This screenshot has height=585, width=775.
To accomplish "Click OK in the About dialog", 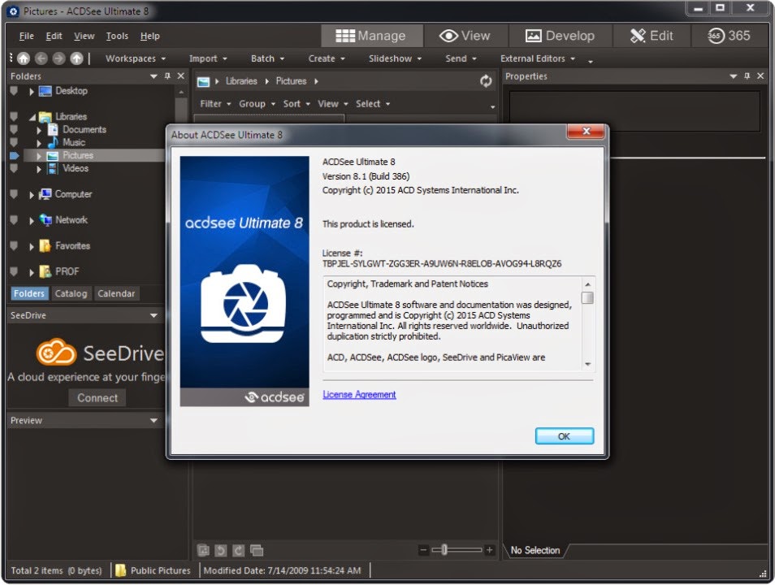I will pyautogui.click(x=564, y=436).
